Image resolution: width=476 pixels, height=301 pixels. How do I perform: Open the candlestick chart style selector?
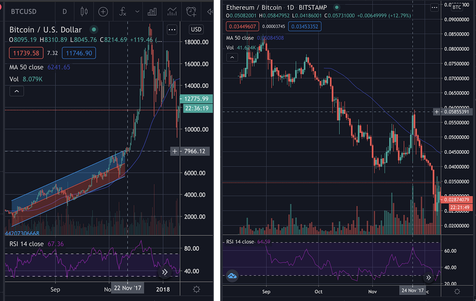84,12
